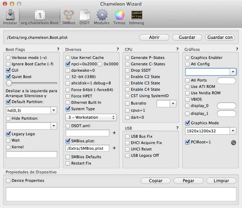This screenshot has height=208, width=242.
Task: Disable the Quiet Boot checkbox
Action: point(8,77)
